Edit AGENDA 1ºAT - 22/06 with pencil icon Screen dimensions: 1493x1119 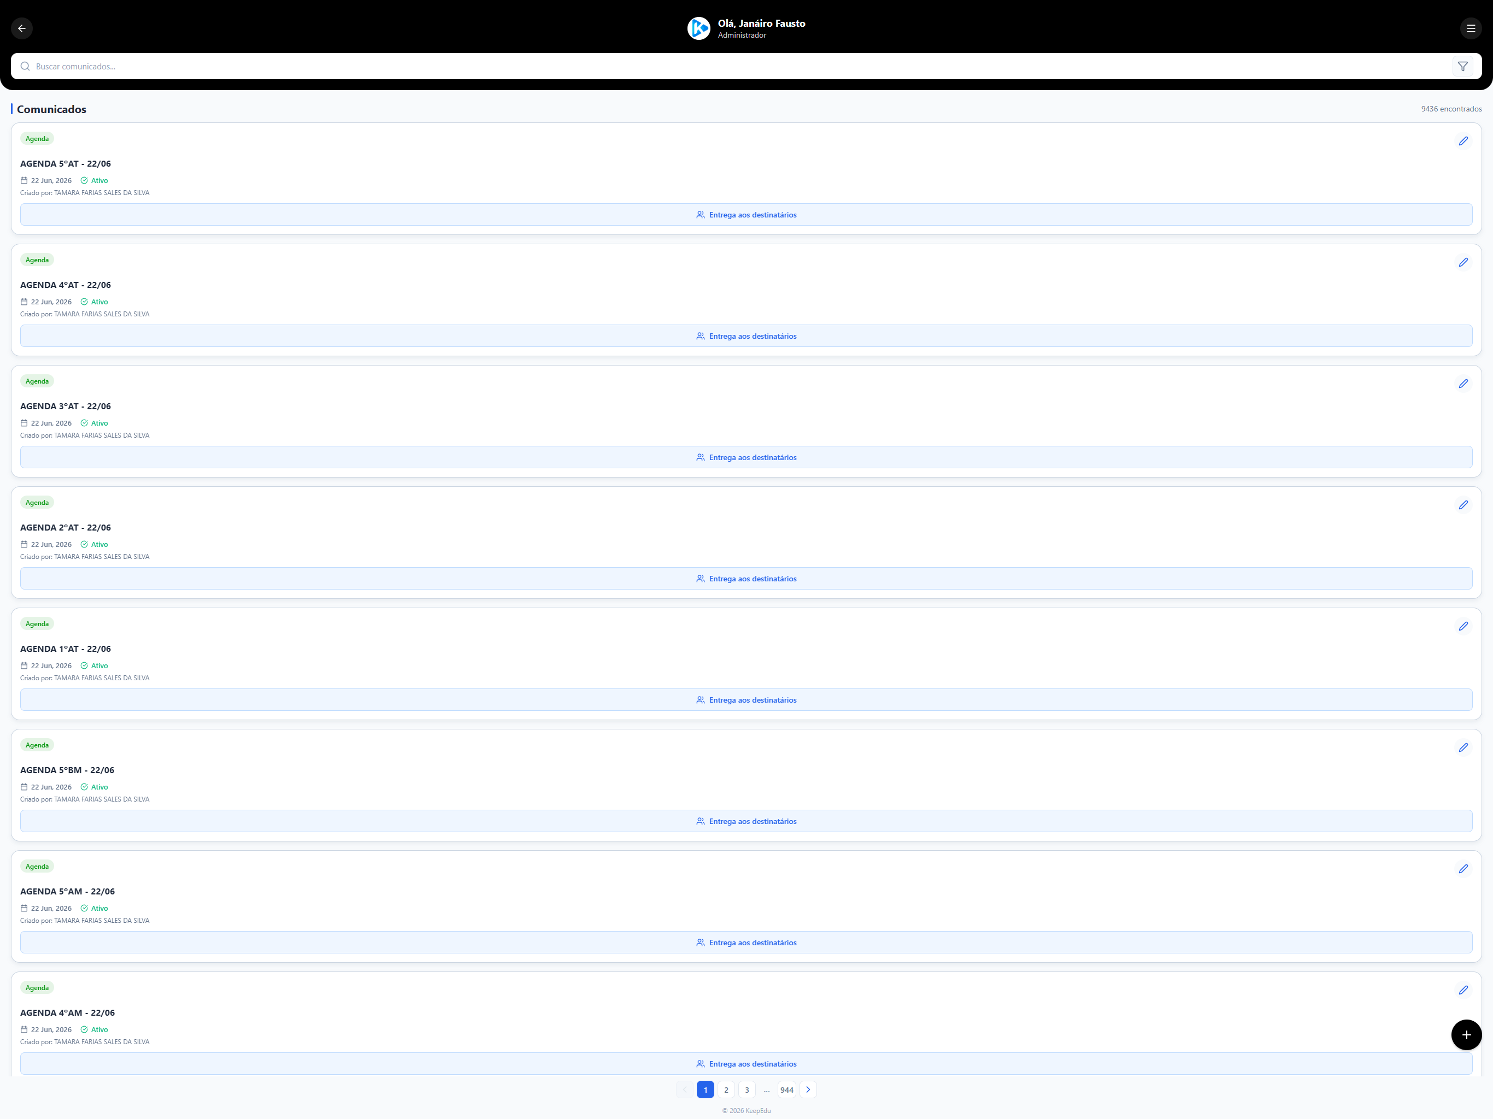coord(1462,627)
